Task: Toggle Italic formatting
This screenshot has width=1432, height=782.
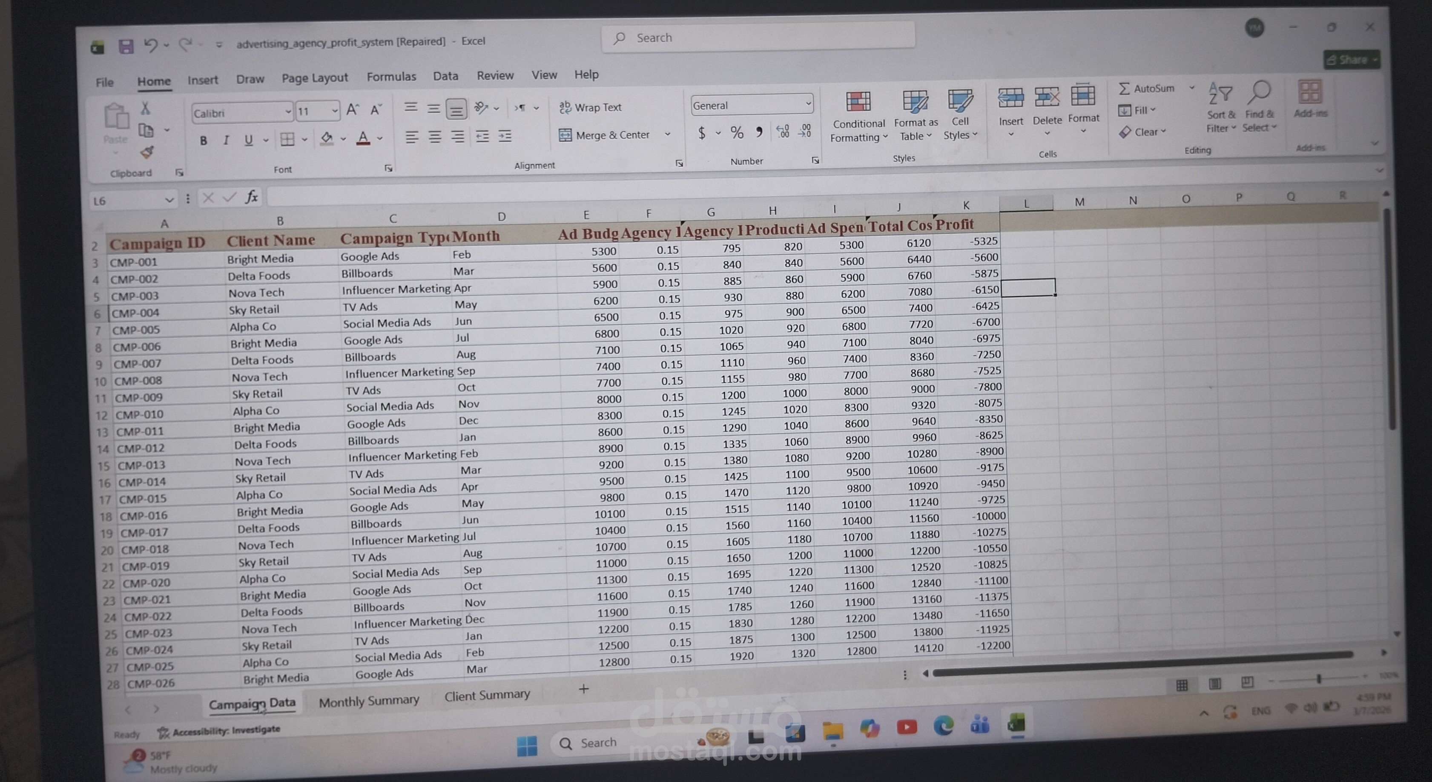Action: click(226, 140)
